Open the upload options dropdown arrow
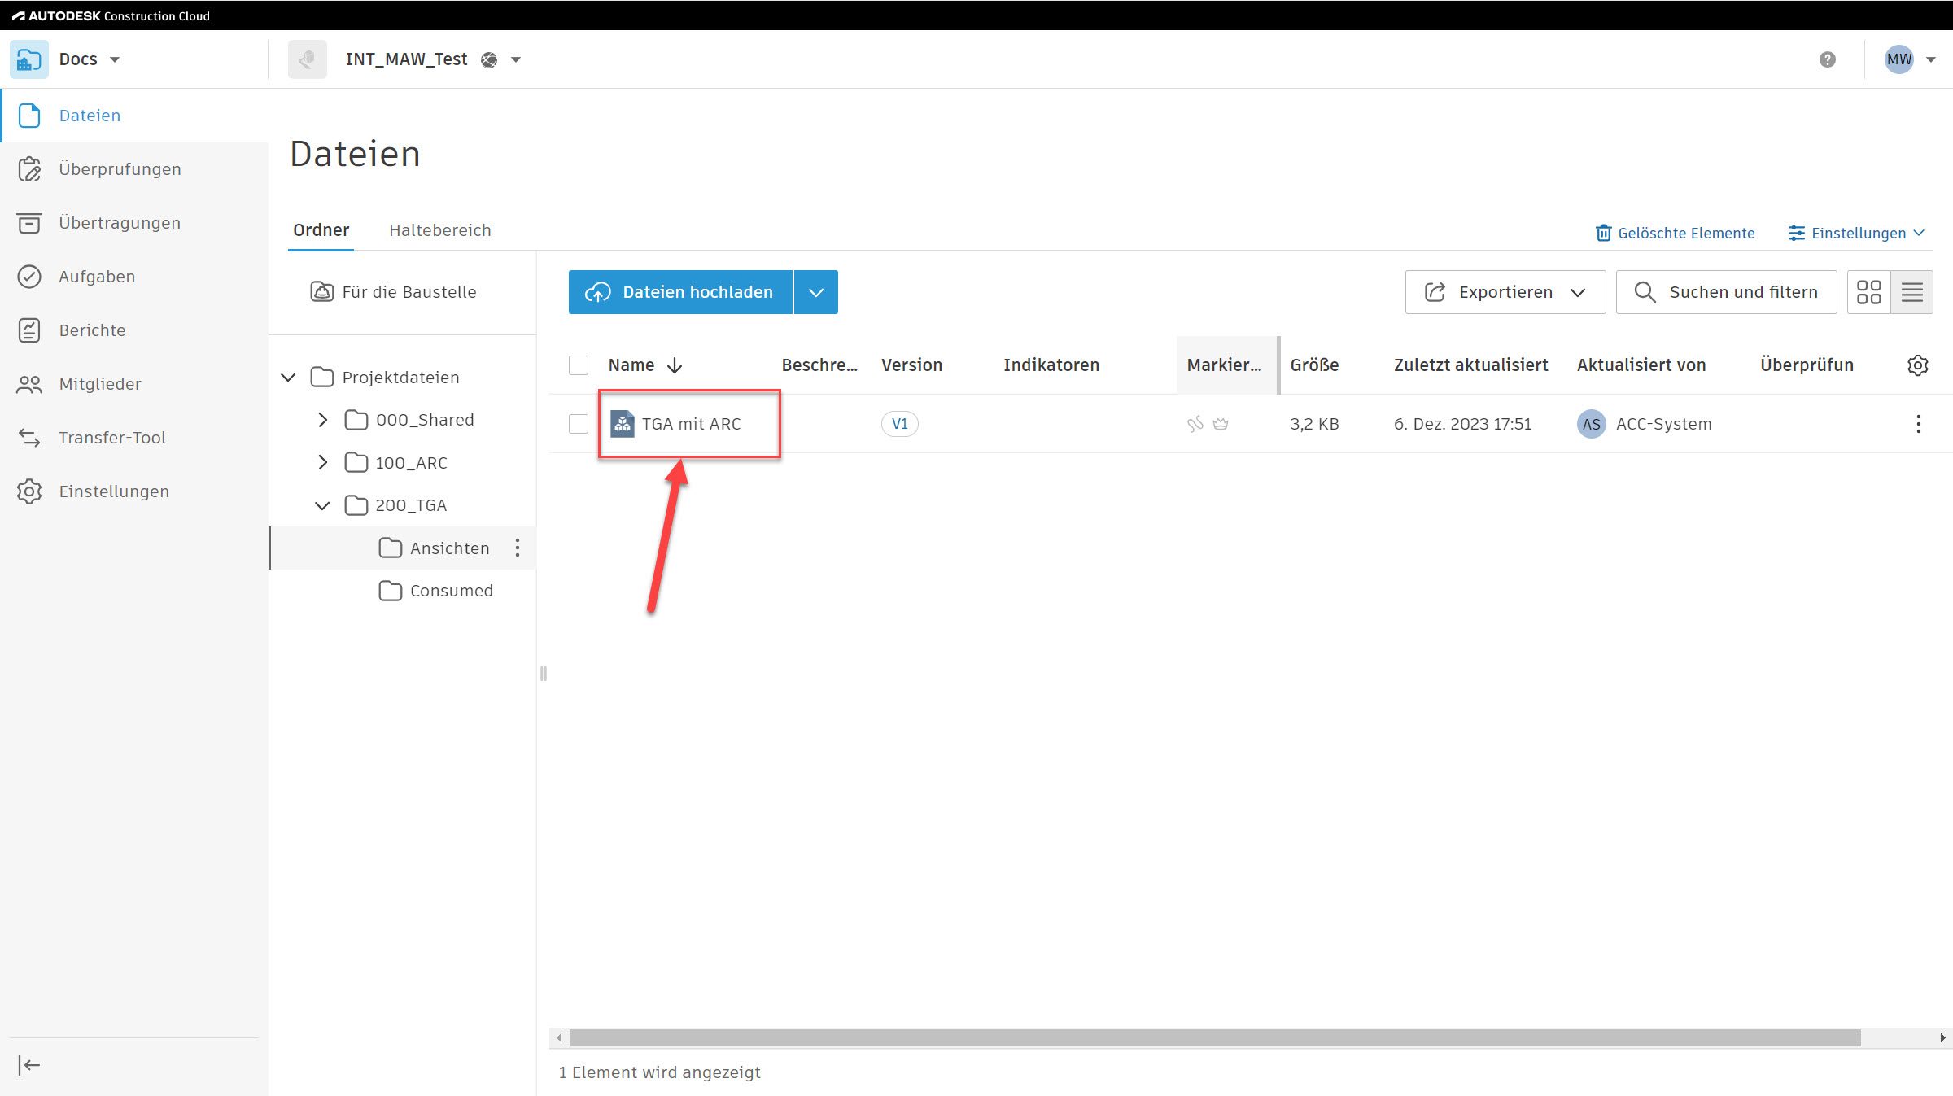 [816, 292]
